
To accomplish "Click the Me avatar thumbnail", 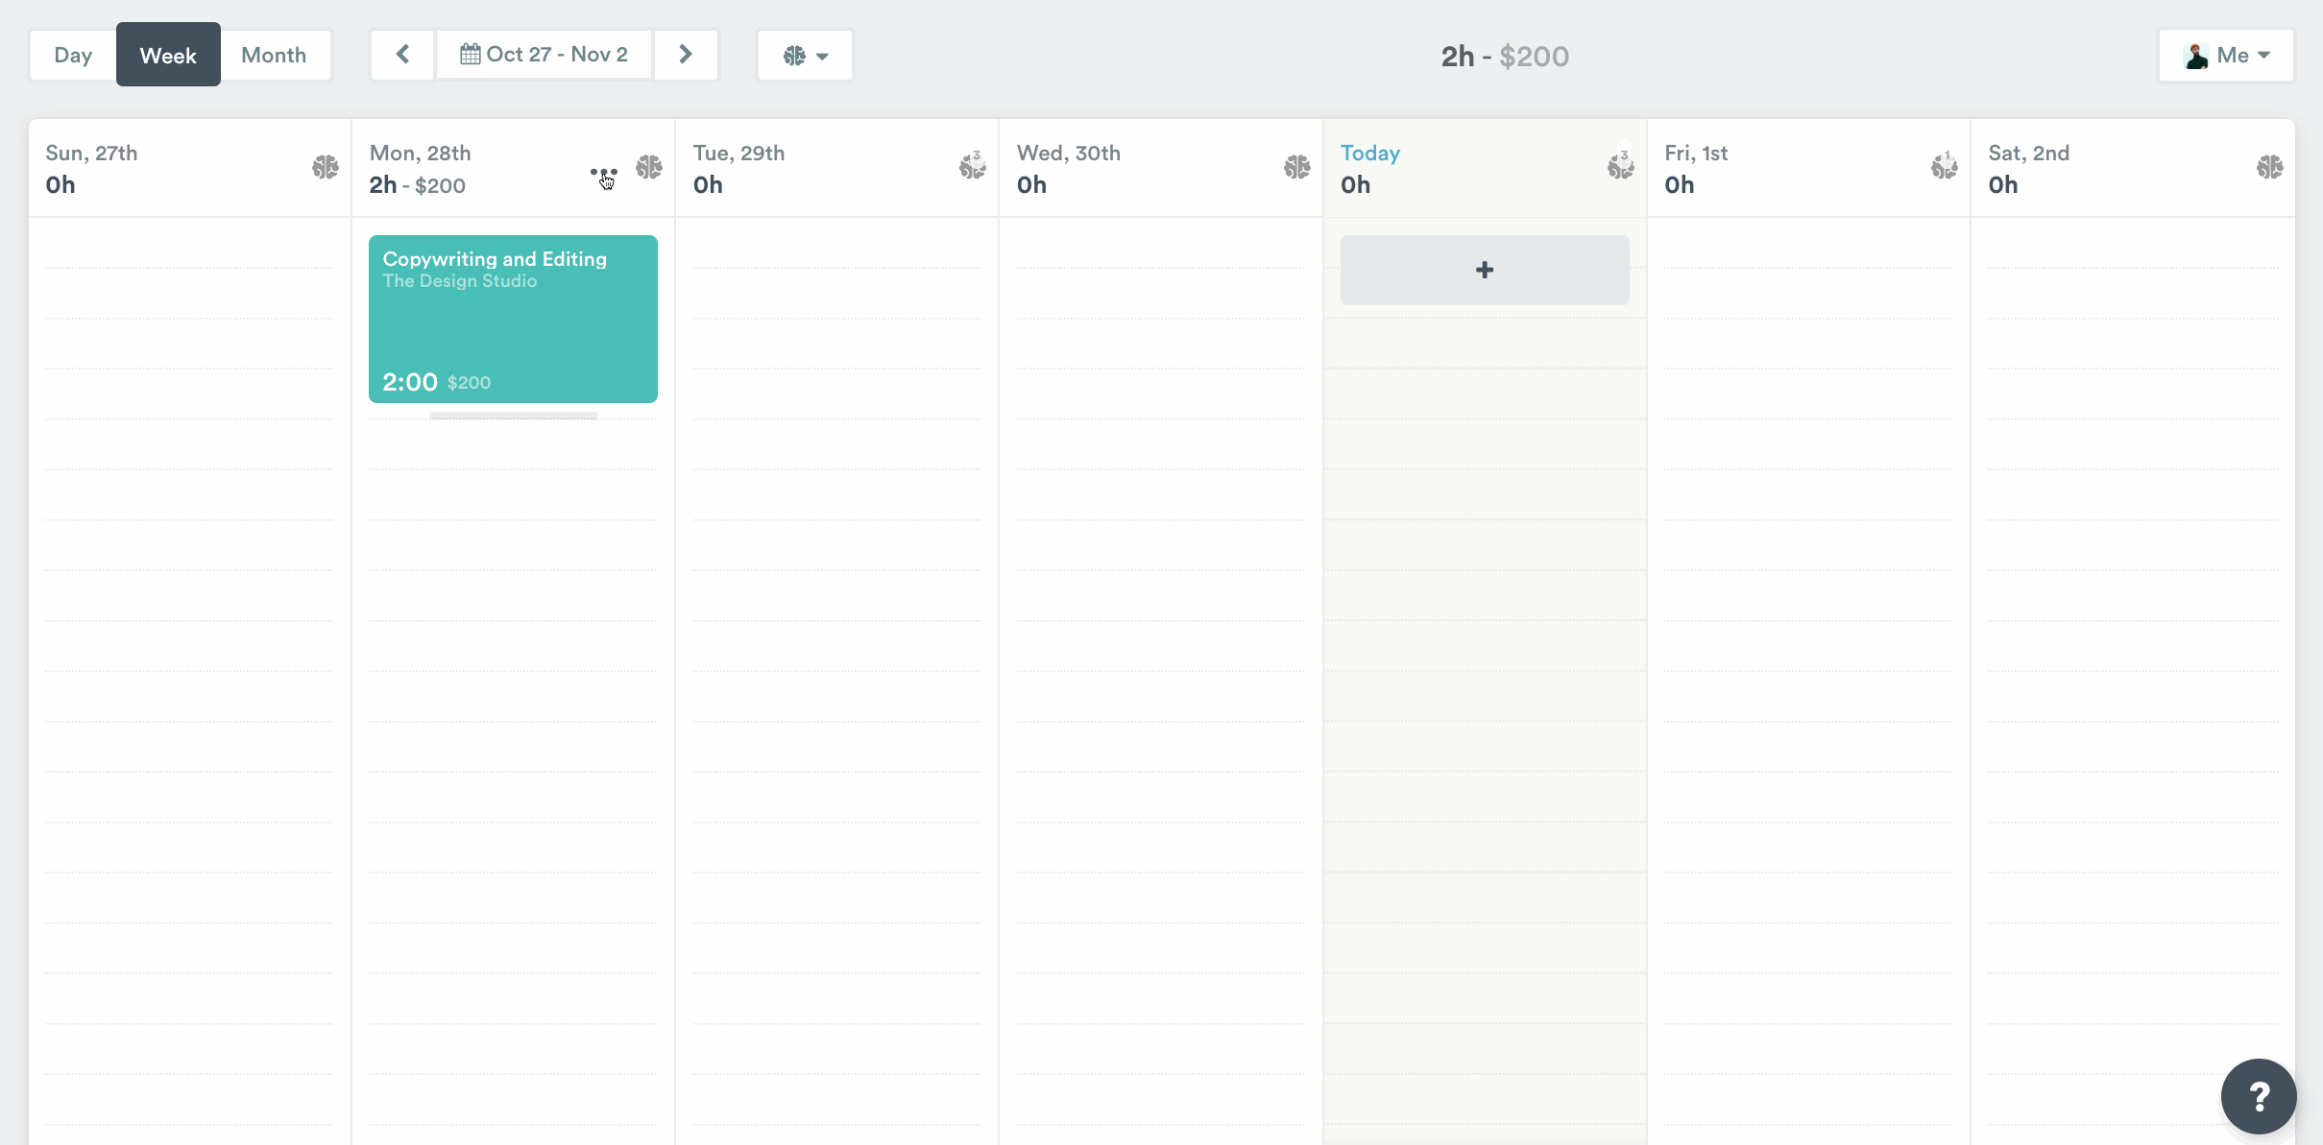I will point(2197,55).
